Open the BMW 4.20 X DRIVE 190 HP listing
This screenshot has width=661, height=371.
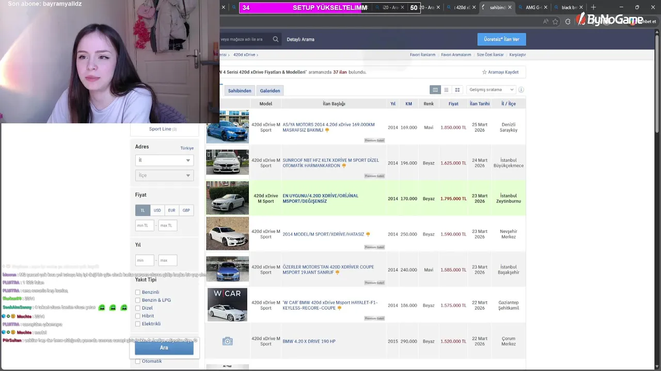click(x=309, y=341)
